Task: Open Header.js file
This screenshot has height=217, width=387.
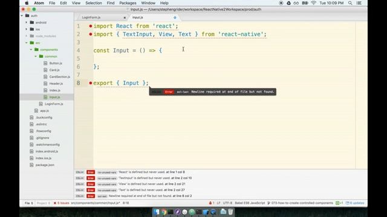Action: tap(56, 84)
